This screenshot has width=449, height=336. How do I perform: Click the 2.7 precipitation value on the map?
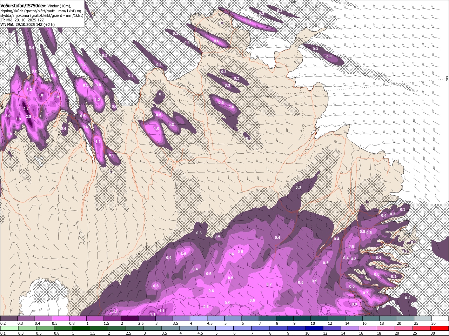26,109
